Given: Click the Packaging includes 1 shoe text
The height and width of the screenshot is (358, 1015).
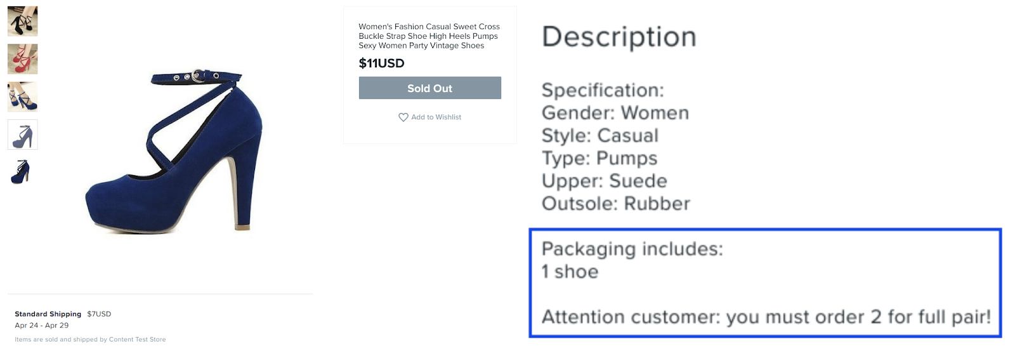Looking at the screenshot, I should (x=632, y=260).
